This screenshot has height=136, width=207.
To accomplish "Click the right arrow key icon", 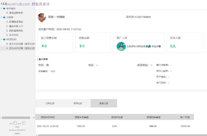I will (24, 123).
